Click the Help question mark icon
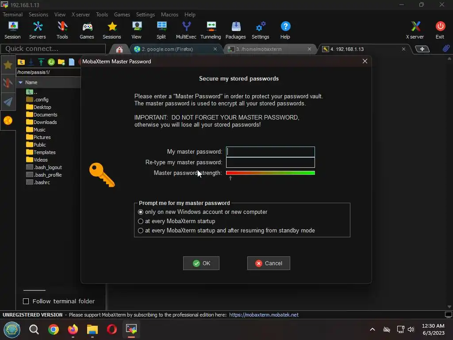Screen dimensions: 453x340 pos(285,30)
